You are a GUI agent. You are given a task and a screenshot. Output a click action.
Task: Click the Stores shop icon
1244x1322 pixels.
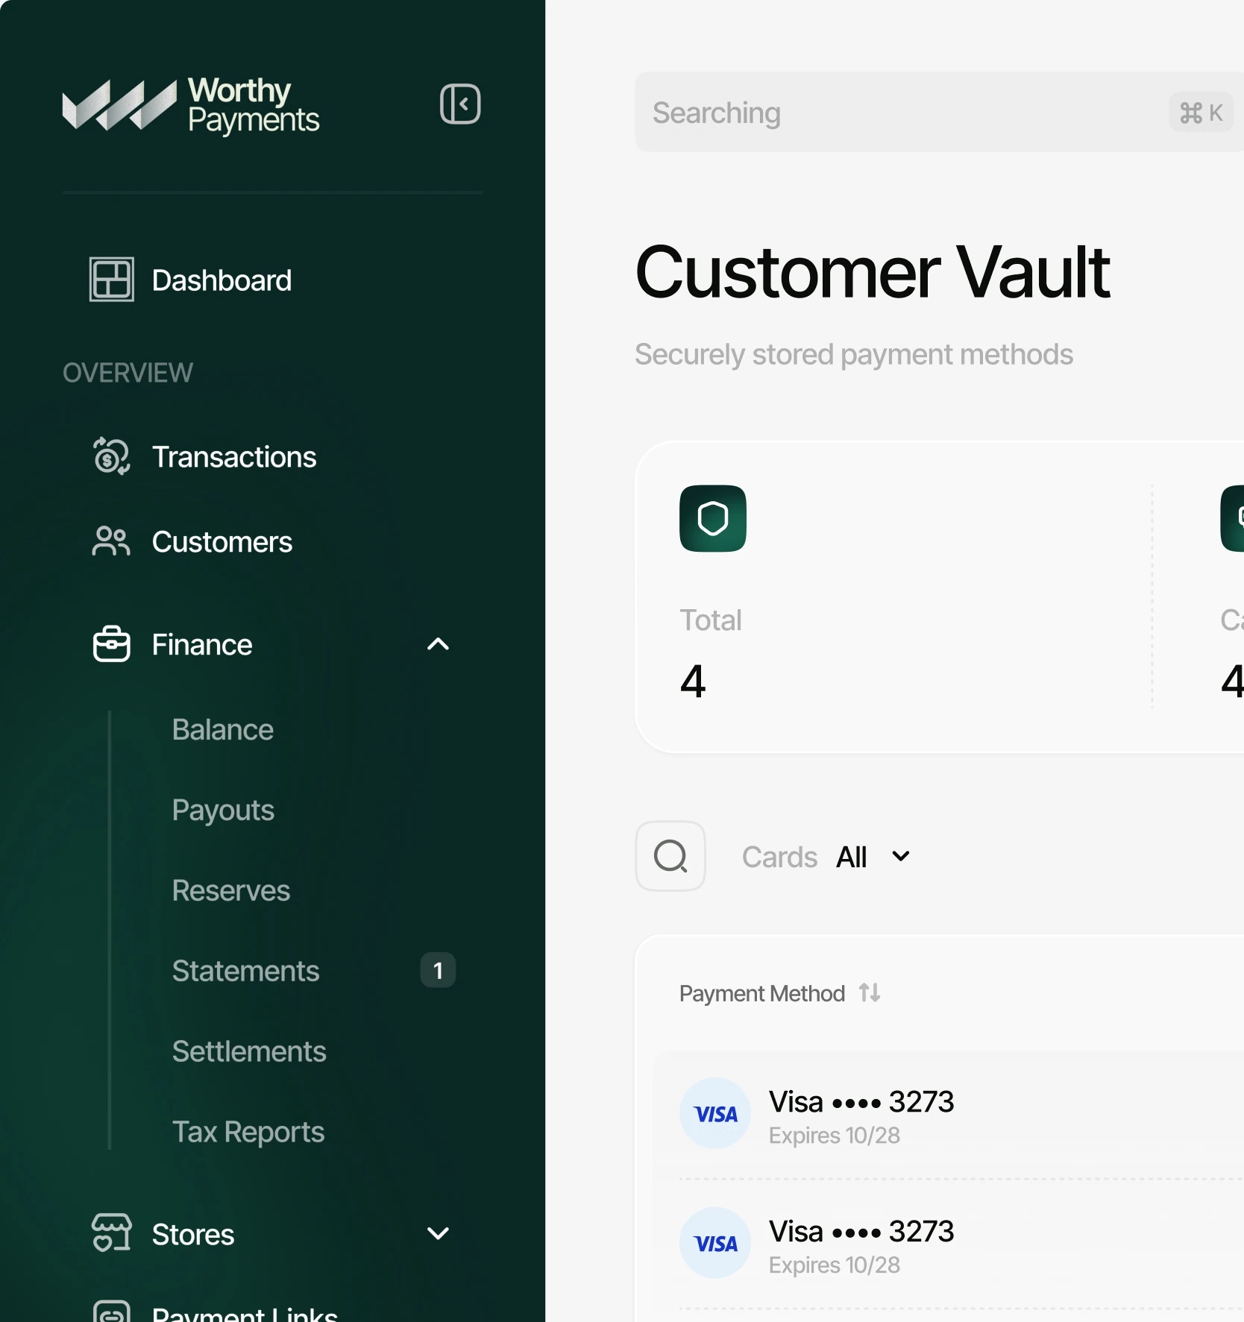click(112, 1233)
